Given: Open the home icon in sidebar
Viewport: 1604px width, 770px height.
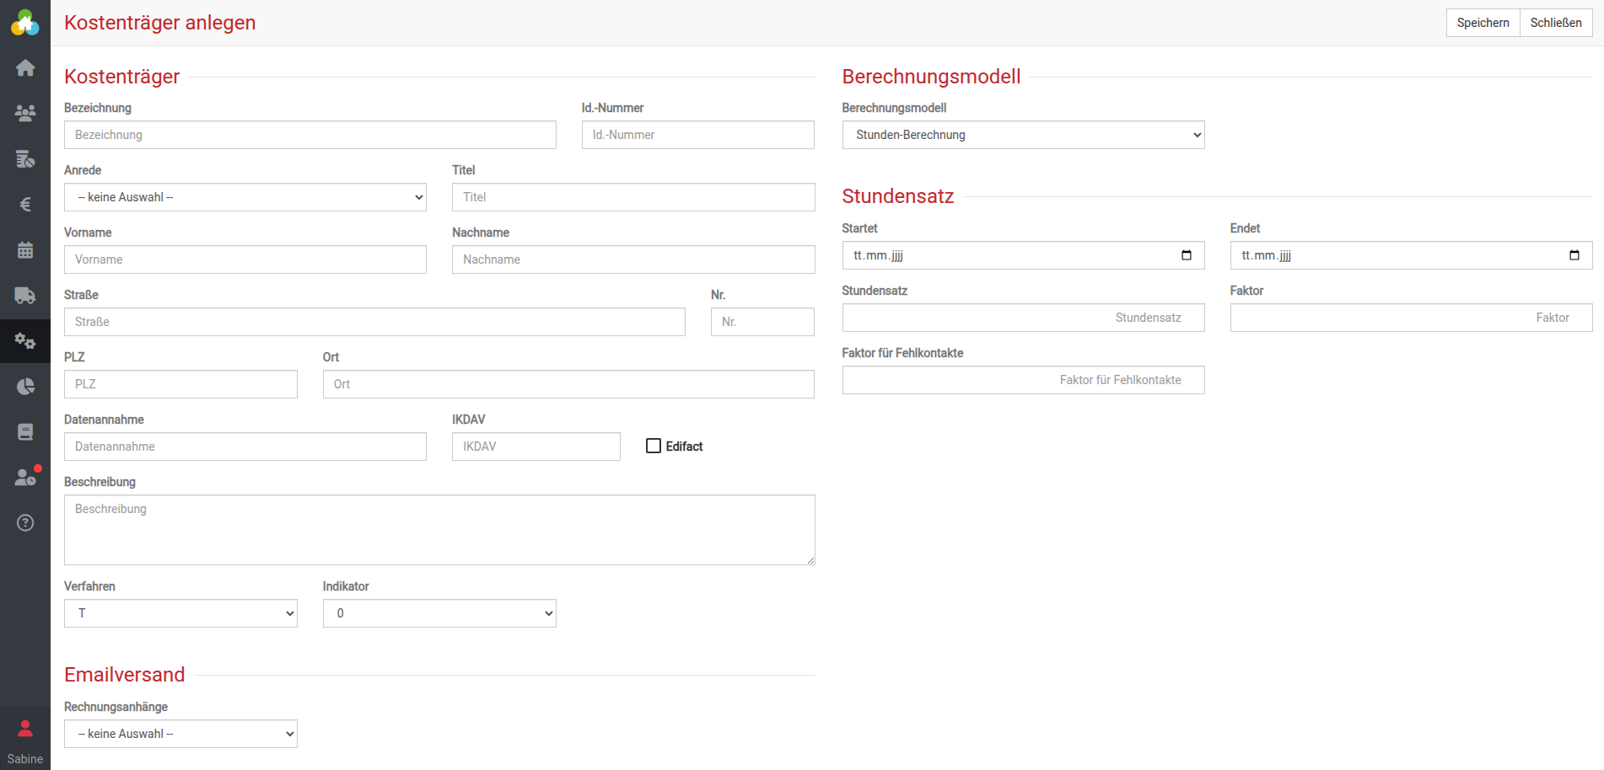Looking at the screenshot, I should (x=25, y=67).
